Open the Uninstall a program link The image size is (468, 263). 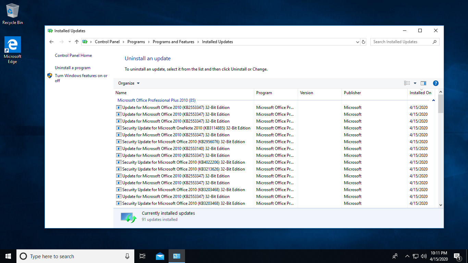73,68
